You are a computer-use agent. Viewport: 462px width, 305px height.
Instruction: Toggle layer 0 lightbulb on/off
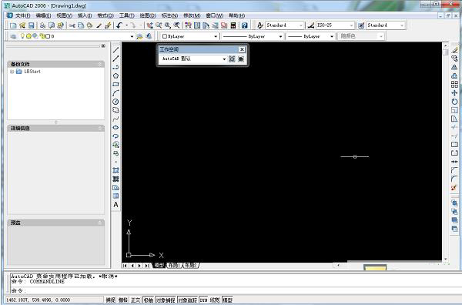pos(22,36)
